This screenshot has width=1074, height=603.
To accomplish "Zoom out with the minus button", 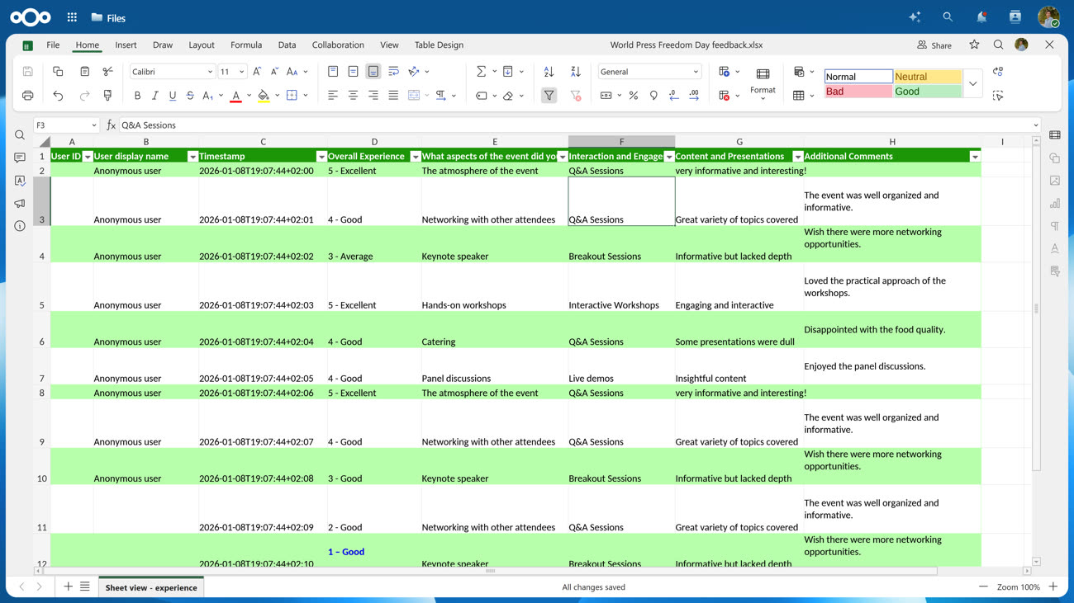I will pos(983,587).
